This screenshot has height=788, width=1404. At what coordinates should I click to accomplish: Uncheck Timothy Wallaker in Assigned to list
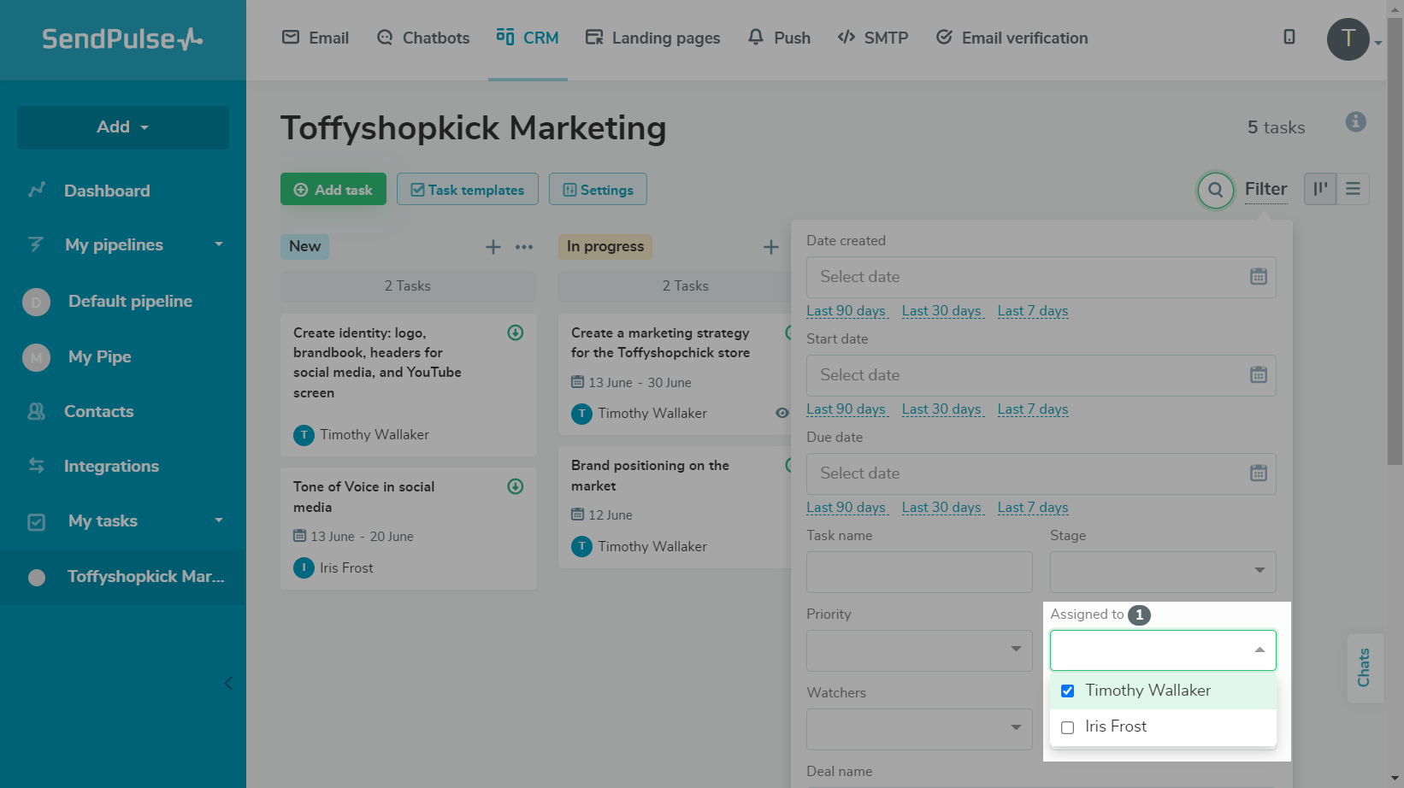pos(1067,691)
